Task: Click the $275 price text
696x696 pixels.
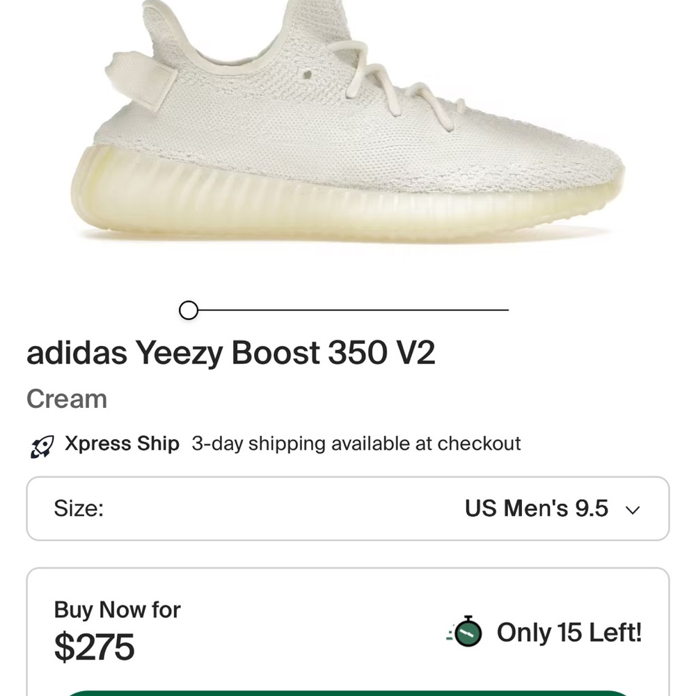Action: (95, 647)
